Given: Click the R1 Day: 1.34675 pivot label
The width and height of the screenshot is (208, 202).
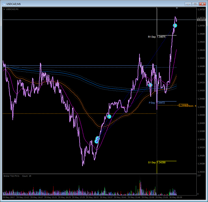Looking at the screenshot, I should (x=157, y=37).
